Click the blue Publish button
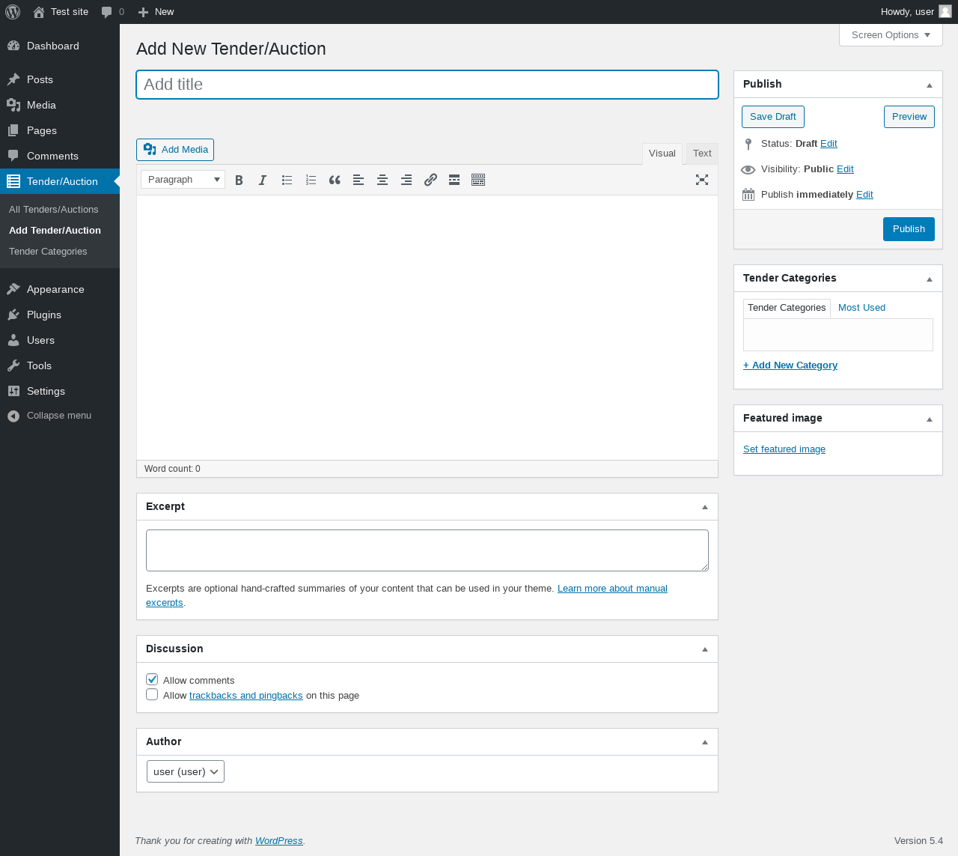Image resolution: width=958 pixels, height=856 pixels. click(x=909, y=229)
